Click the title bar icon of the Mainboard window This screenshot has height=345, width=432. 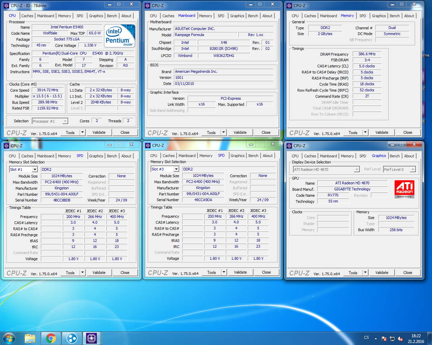pyautogui.click(x=147, y=5)
